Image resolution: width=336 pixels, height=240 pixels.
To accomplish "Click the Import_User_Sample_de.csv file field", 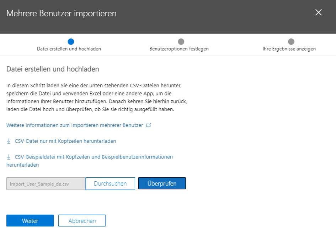I will (46, 184).
